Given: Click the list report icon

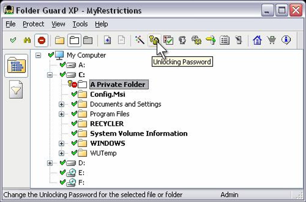Looking at the screenshot, I should pyautogui.click(x=225, y=41).
